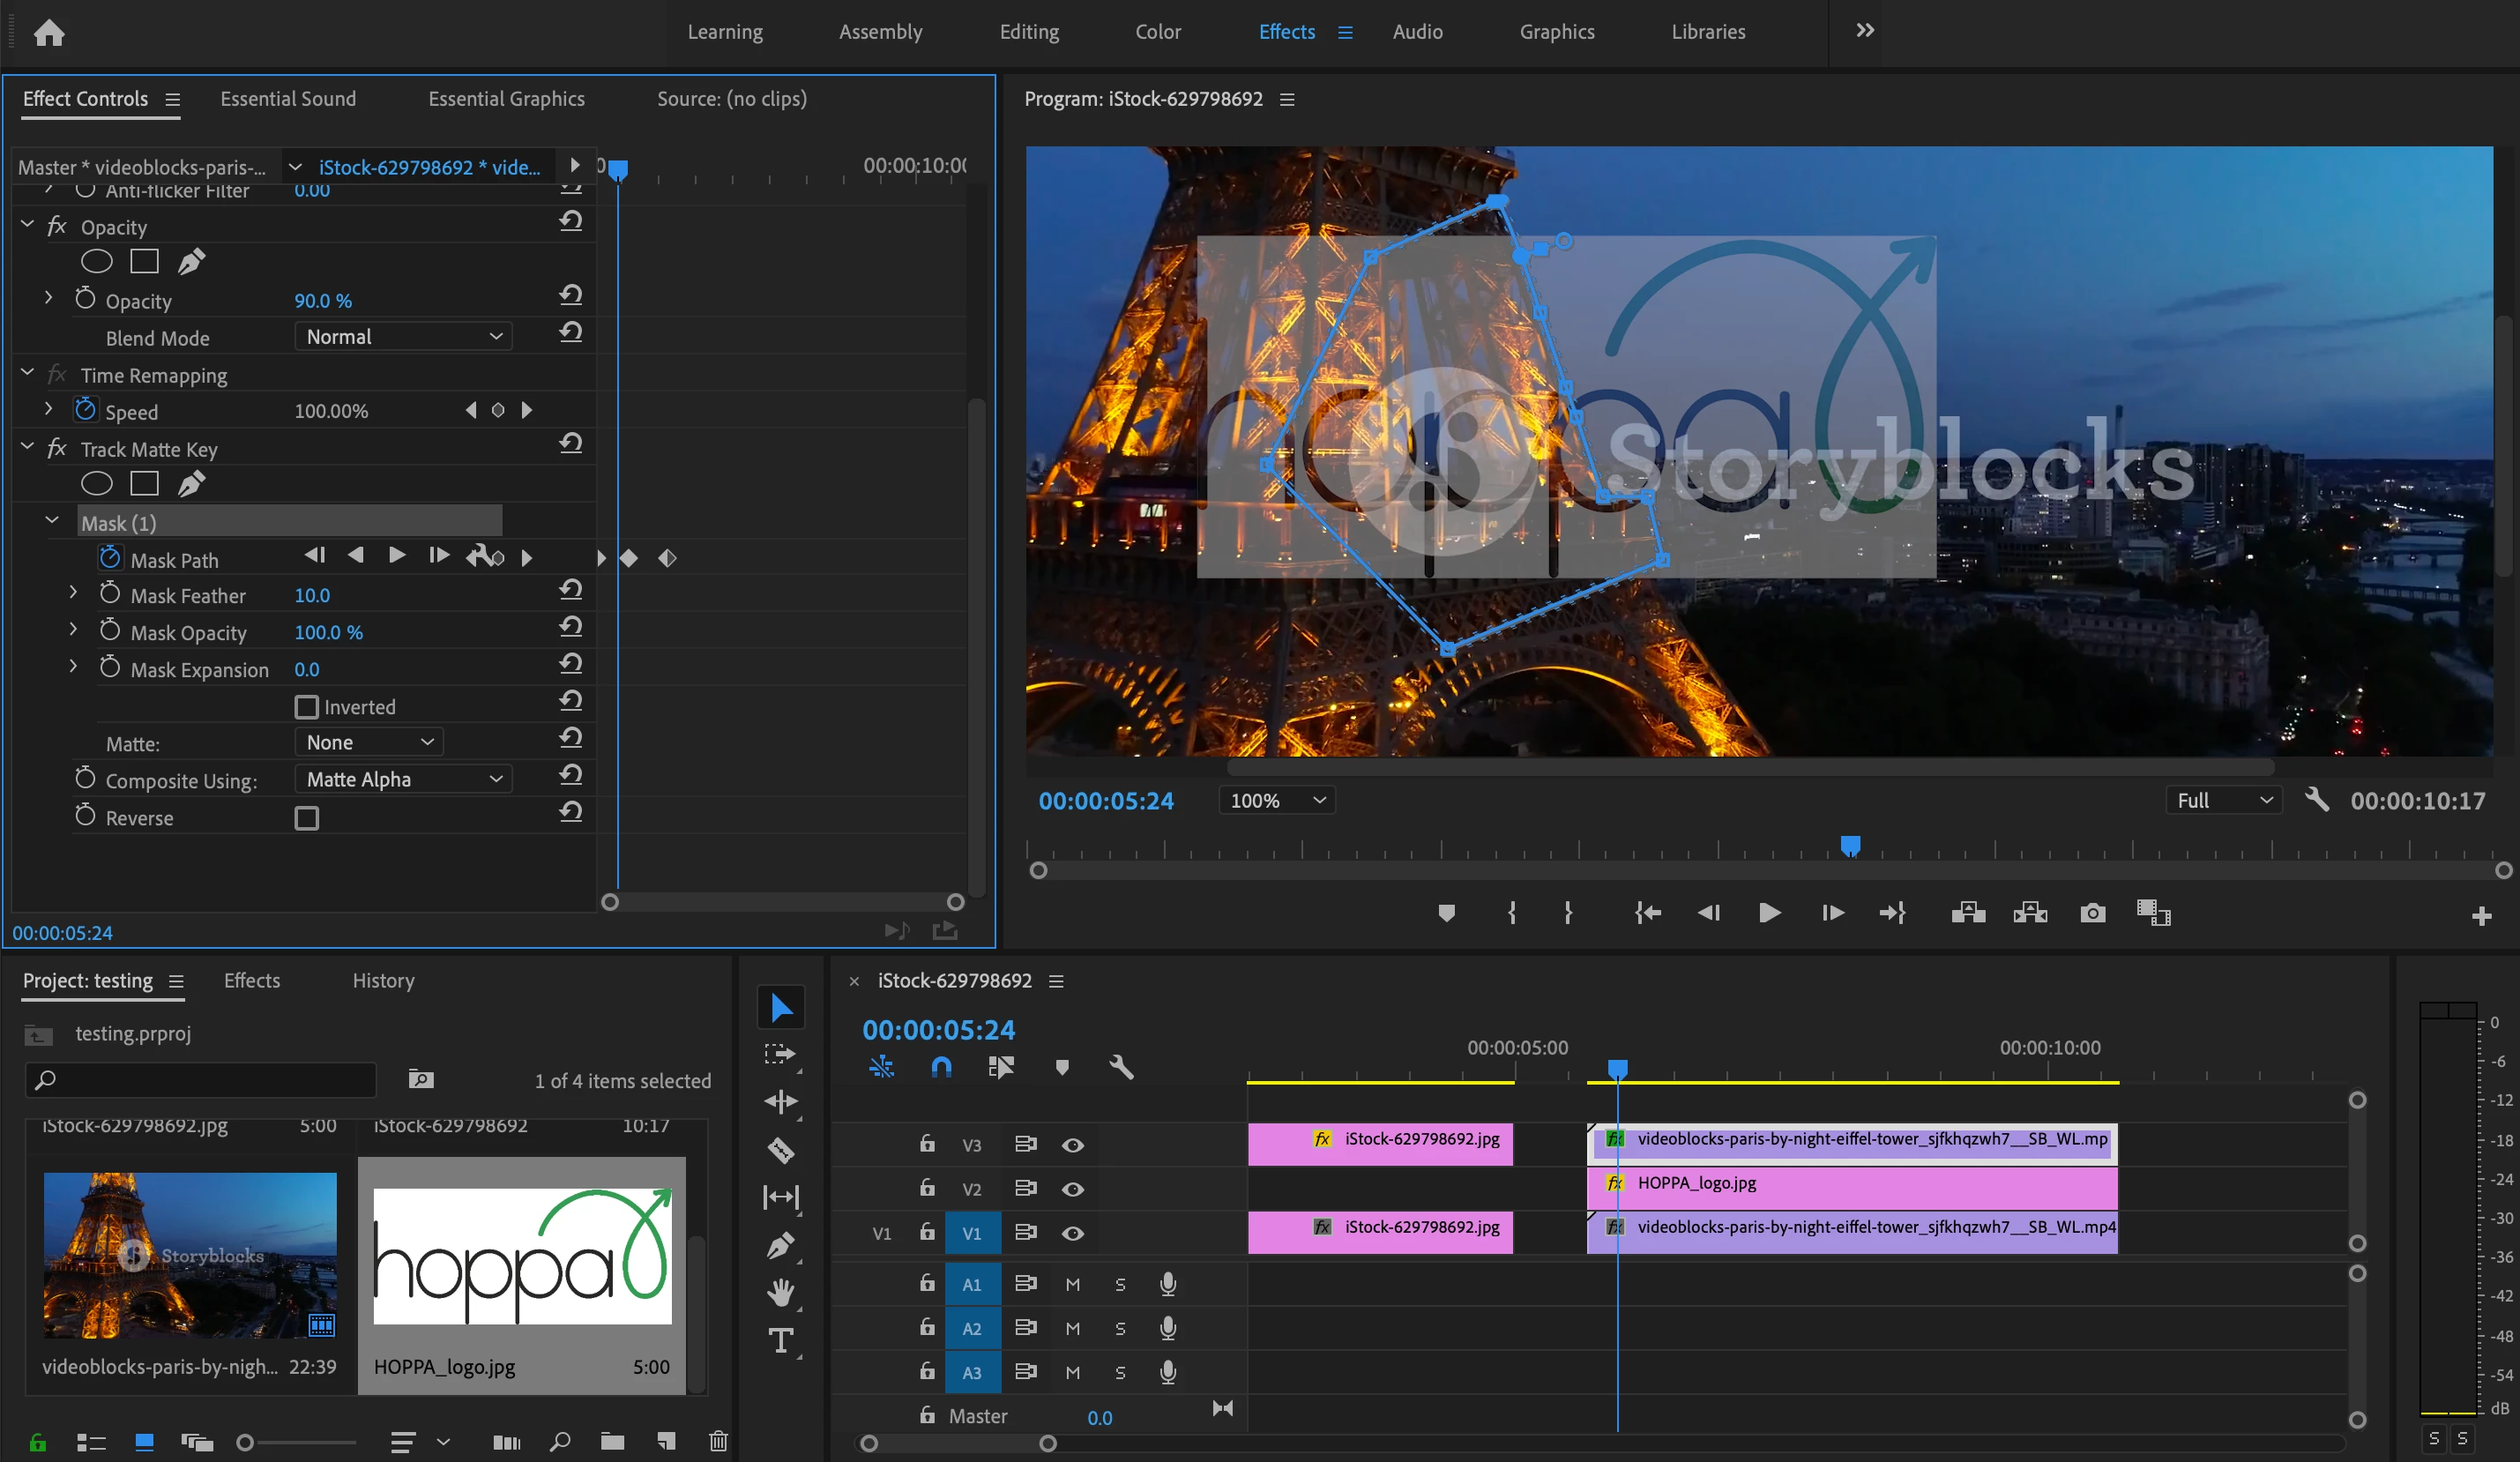Screen dimensions: 2520x1462
Task: Enable the Inverted mask checkbox
Action: tap(306, 707)
